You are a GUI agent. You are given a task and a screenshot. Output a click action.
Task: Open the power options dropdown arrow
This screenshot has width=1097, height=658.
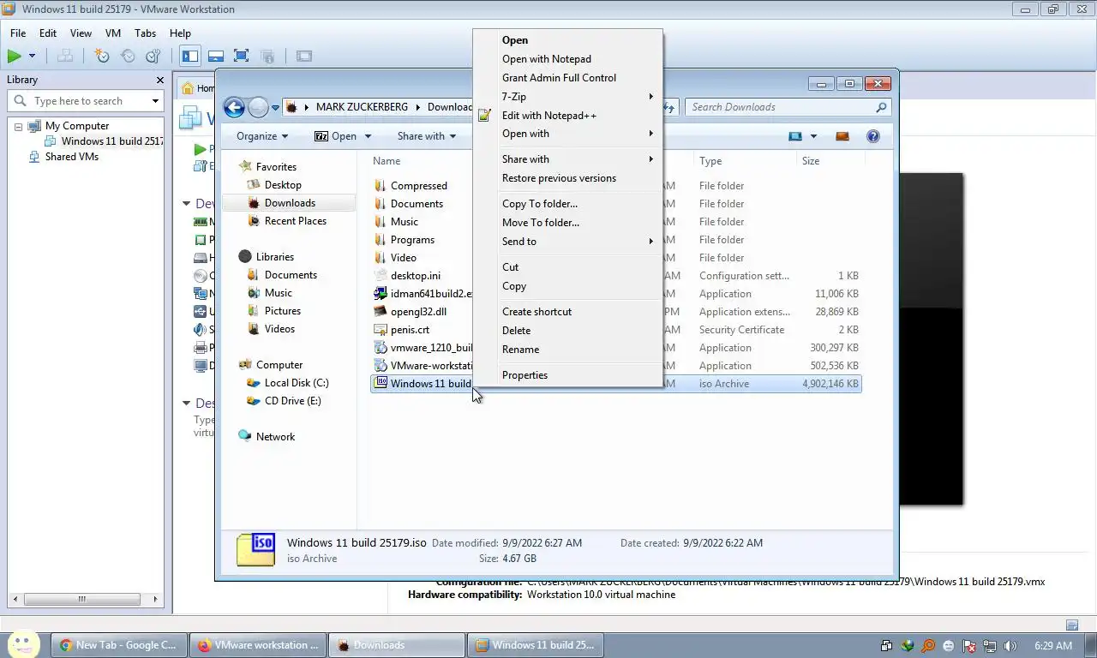click(x=33, y=57)
